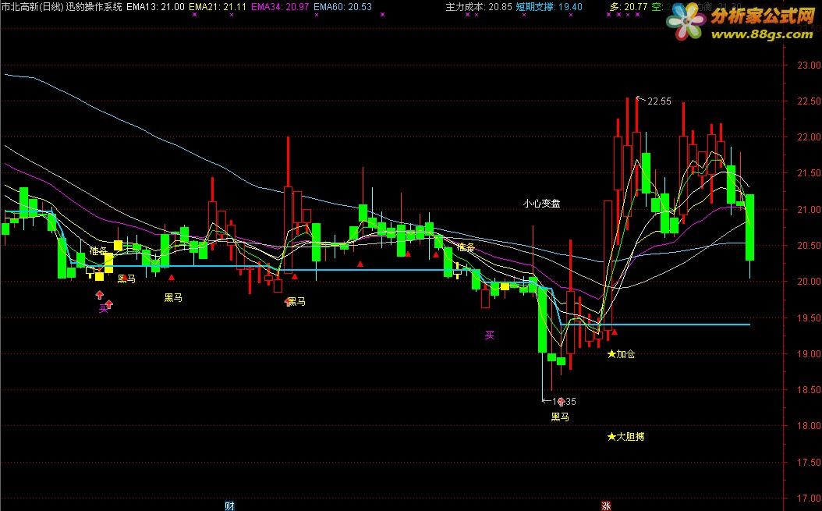The image size is (822, 511).
Task: Click the EMA21: 21.11 readout
Action: pos(218,7)
